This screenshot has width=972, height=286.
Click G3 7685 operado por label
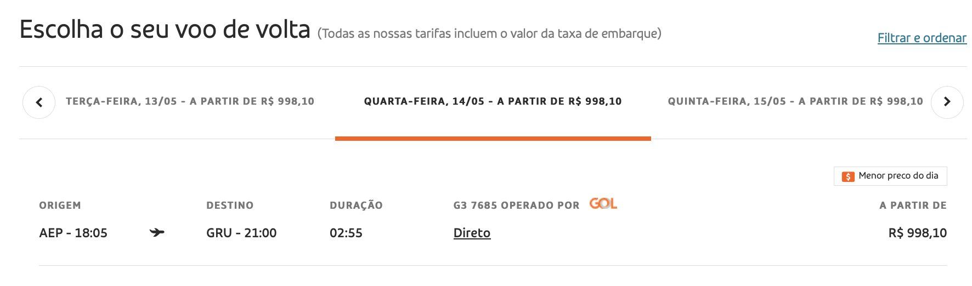click(x=516, y=205)
